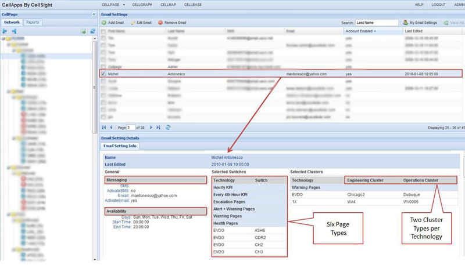
Task: Click the Edit Email button
Action: (x=141, y=22)
